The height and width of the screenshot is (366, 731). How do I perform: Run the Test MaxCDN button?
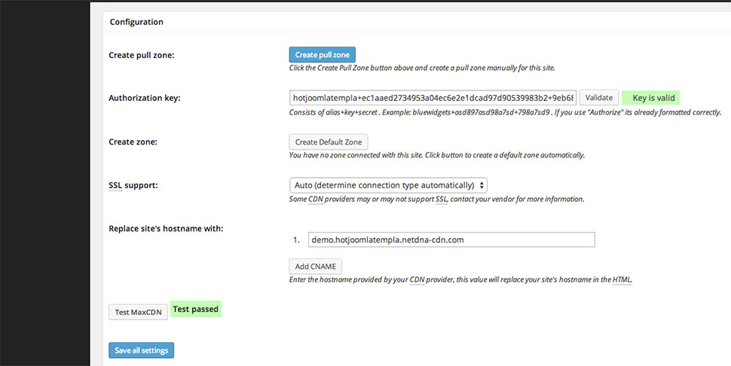click(x=138, y=312)
